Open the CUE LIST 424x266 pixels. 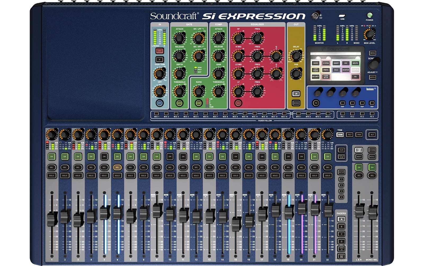pos(359,150)
